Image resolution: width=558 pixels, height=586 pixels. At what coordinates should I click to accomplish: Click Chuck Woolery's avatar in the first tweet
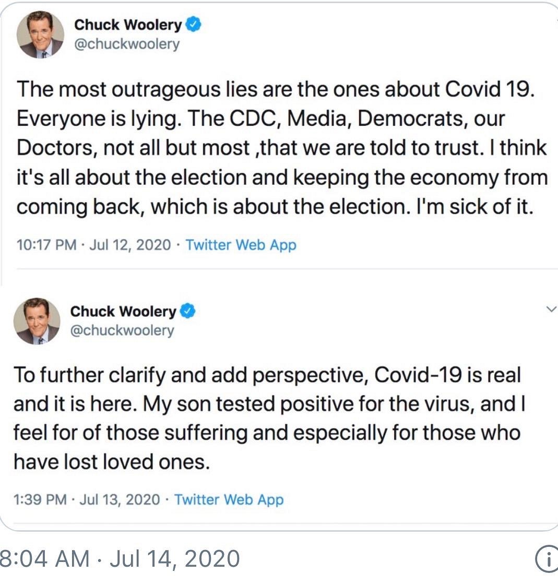click(x=40, y=34)
